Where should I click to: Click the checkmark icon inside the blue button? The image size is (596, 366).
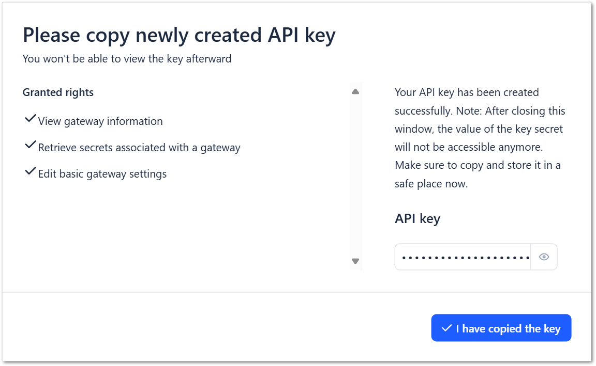pyautogui.click(x=446, y=328)
